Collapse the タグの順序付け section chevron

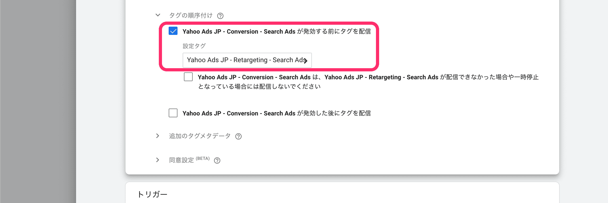click(x=158, y=15)
